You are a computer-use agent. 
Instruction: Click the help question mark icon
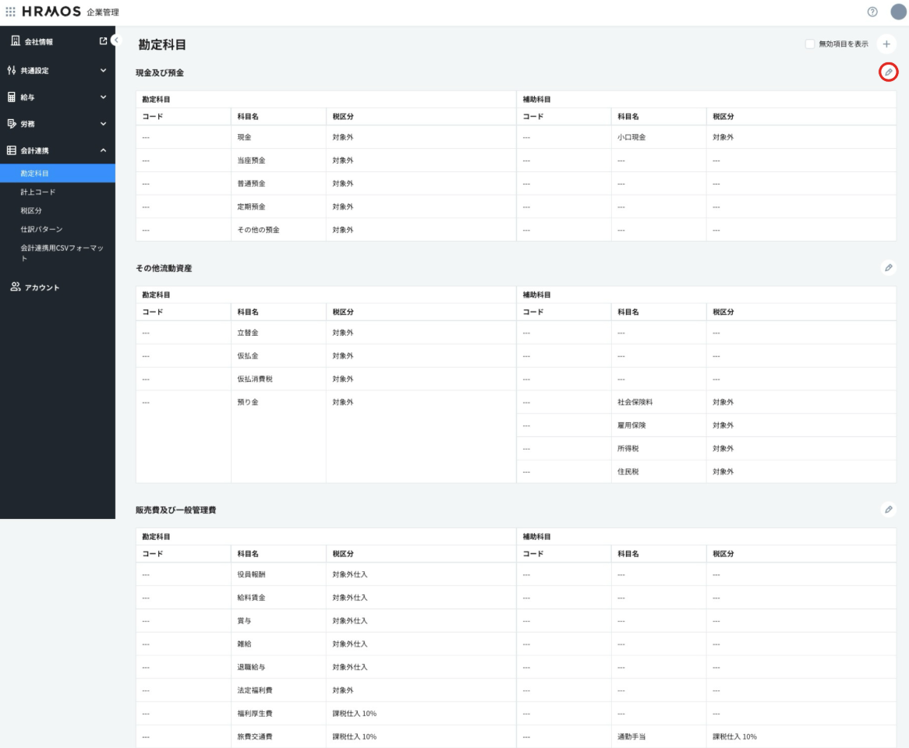tap(872, 12)
